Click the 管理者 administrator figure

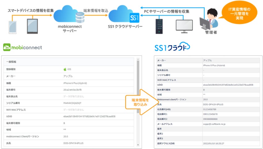pyautogui.click(x=209, y=19)
